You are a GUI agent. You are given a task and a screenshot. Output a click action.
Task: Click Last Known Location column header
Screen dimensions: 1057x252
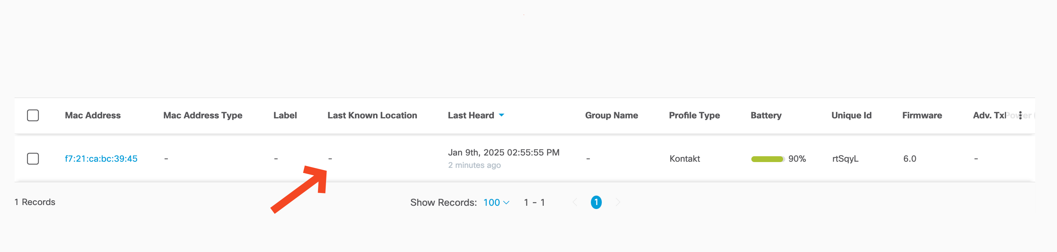[x=372, y=115]
